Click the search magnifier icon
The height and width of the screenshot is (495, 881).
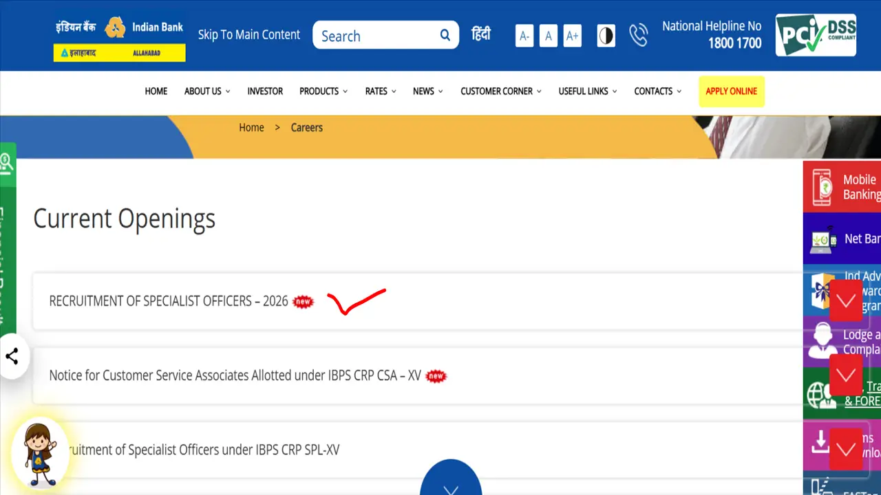pos(445,34)
